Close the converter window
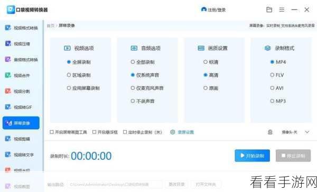The width and height of the screenshot is (317, 192). click(306, 9)
